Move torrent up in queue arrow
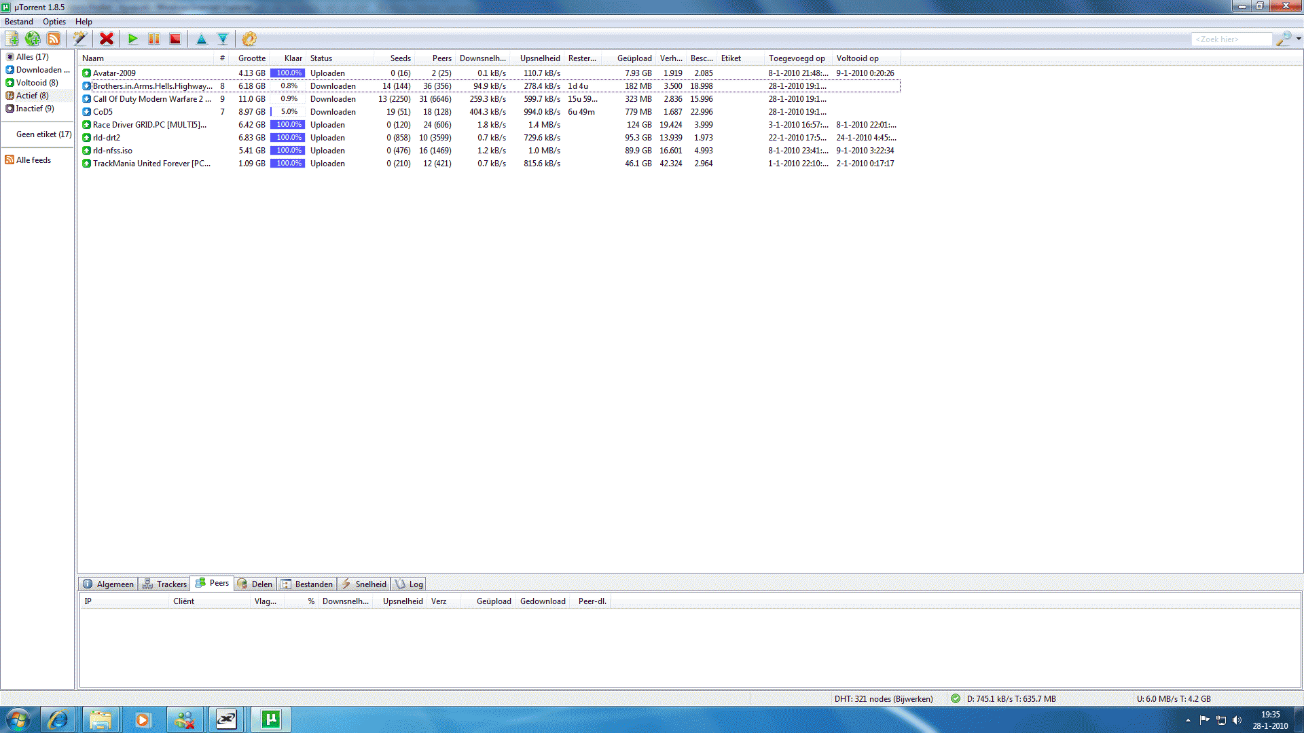The width and height of the screenshot is (1304, 733). (202, 39)
